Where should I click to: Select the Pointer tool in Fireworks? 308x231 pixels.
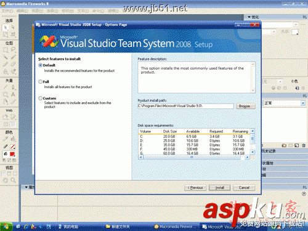(x=6, y=27)
